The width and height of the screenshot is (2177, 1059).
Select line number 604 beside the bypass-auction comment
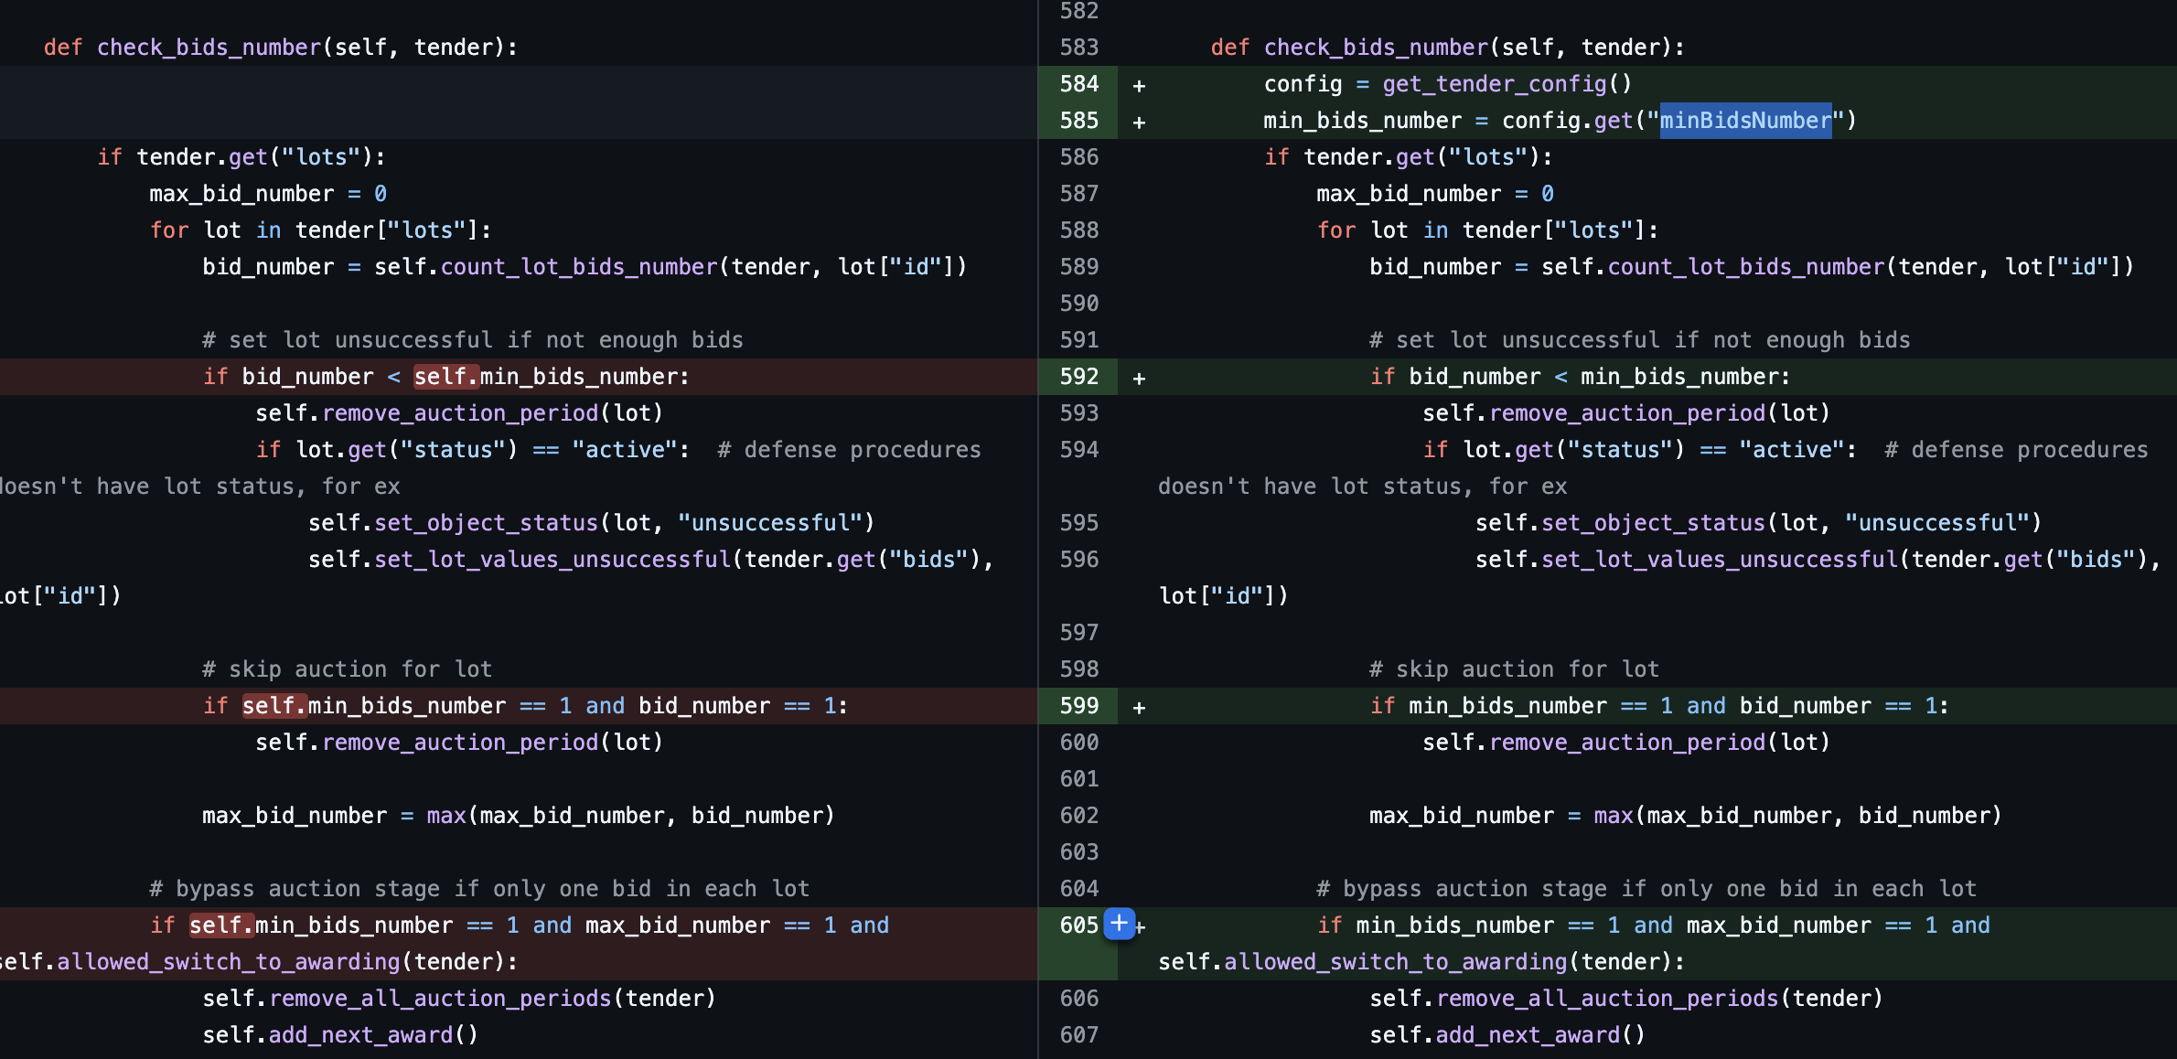tap(1079, 889)
